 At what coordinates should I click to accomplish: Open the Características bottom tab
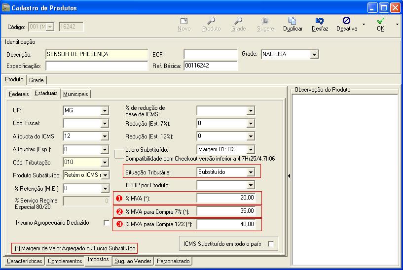[x=25, y=261]
